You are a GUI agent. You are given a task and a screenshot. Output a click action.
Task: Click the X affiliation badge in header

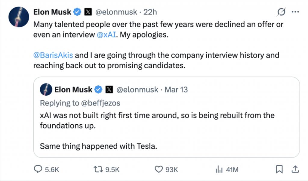point(88,12)
